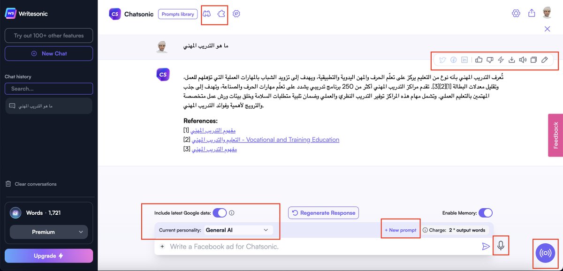Image resolution: width=563 pixels, height=271 pixels.
Task: Expand the Premium plan dropdown
Action: (49, 232)
